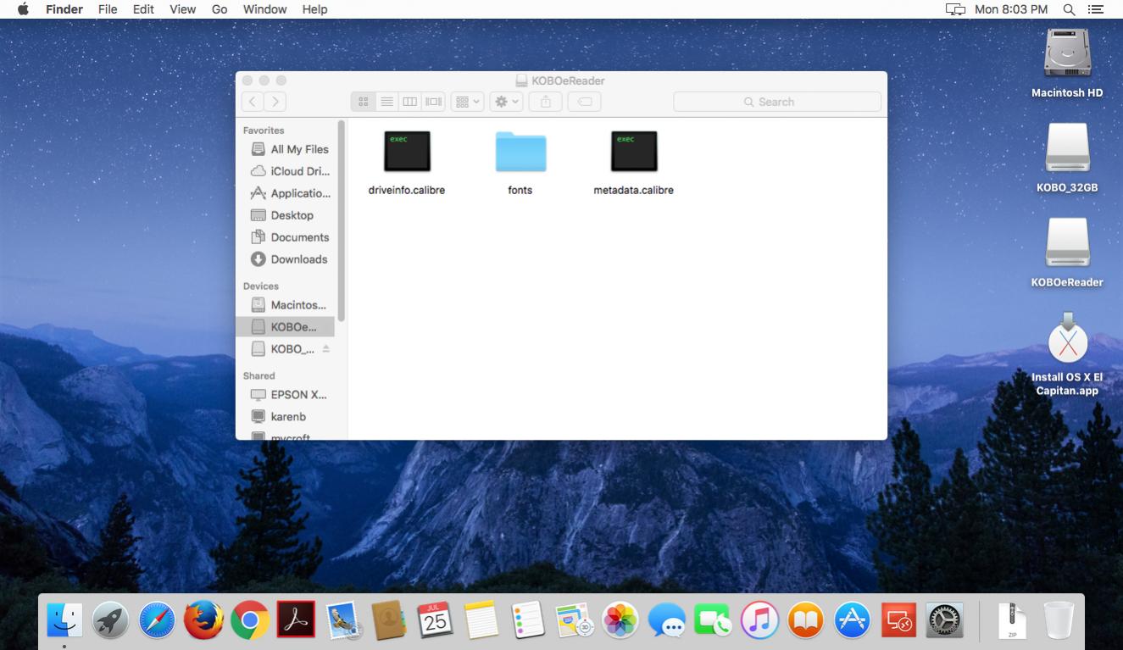Click the Finder sidebar scrollbar

342,220
